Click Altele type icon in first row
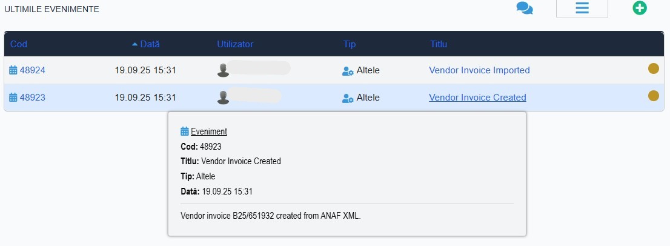This screenshot has height=246, width=670. pyautogui.click(x=348, y=71)
